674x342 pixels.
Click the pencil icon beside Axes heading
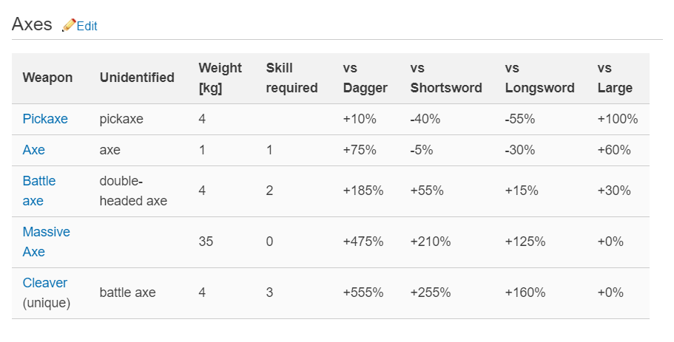click(68, 25)
